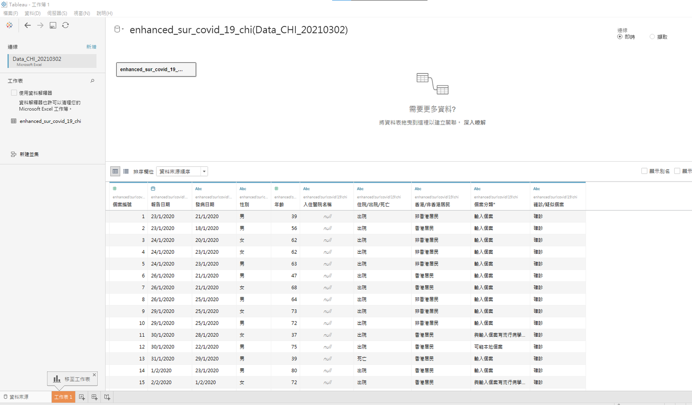Image resolution: width=692 pixels, height=405 pixels.
Task: Switch to 工作表 1 tab
Action: (x=63, y=397)
